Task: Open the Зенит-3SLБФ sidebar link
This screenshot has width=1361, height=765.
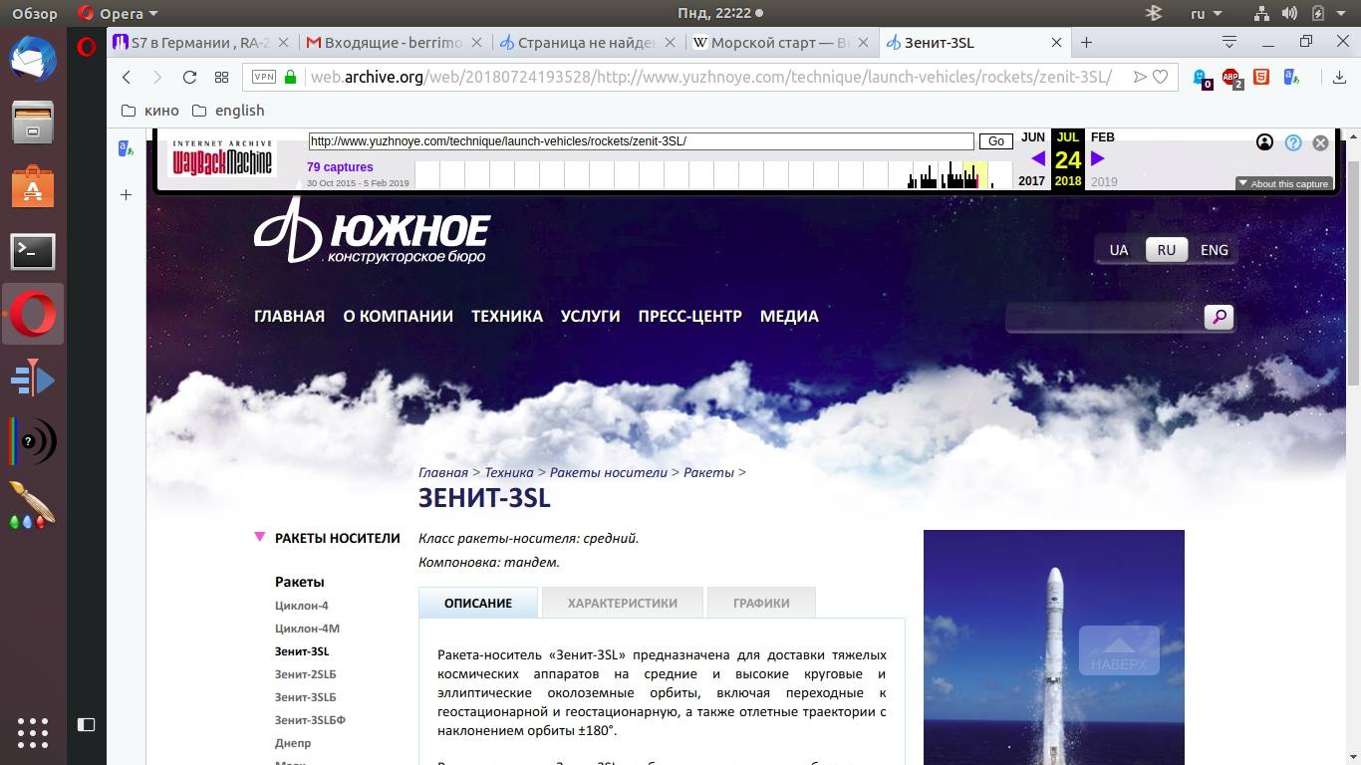Action: click(x=310, y=720)
